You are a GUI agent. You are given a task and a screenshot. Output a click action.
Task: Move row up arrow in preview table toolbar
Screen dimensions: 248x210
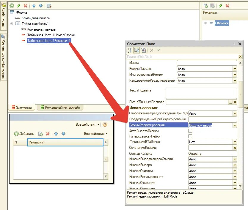pos(56,134)
